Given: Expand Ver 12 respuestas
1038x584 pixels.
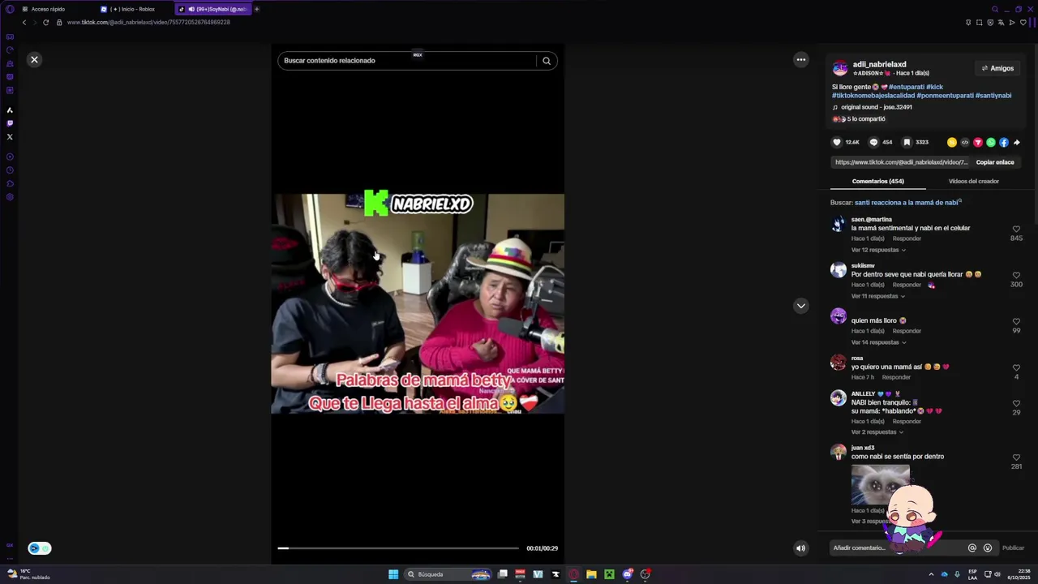Looking at the screenshot, I should [x=878, y=250].
